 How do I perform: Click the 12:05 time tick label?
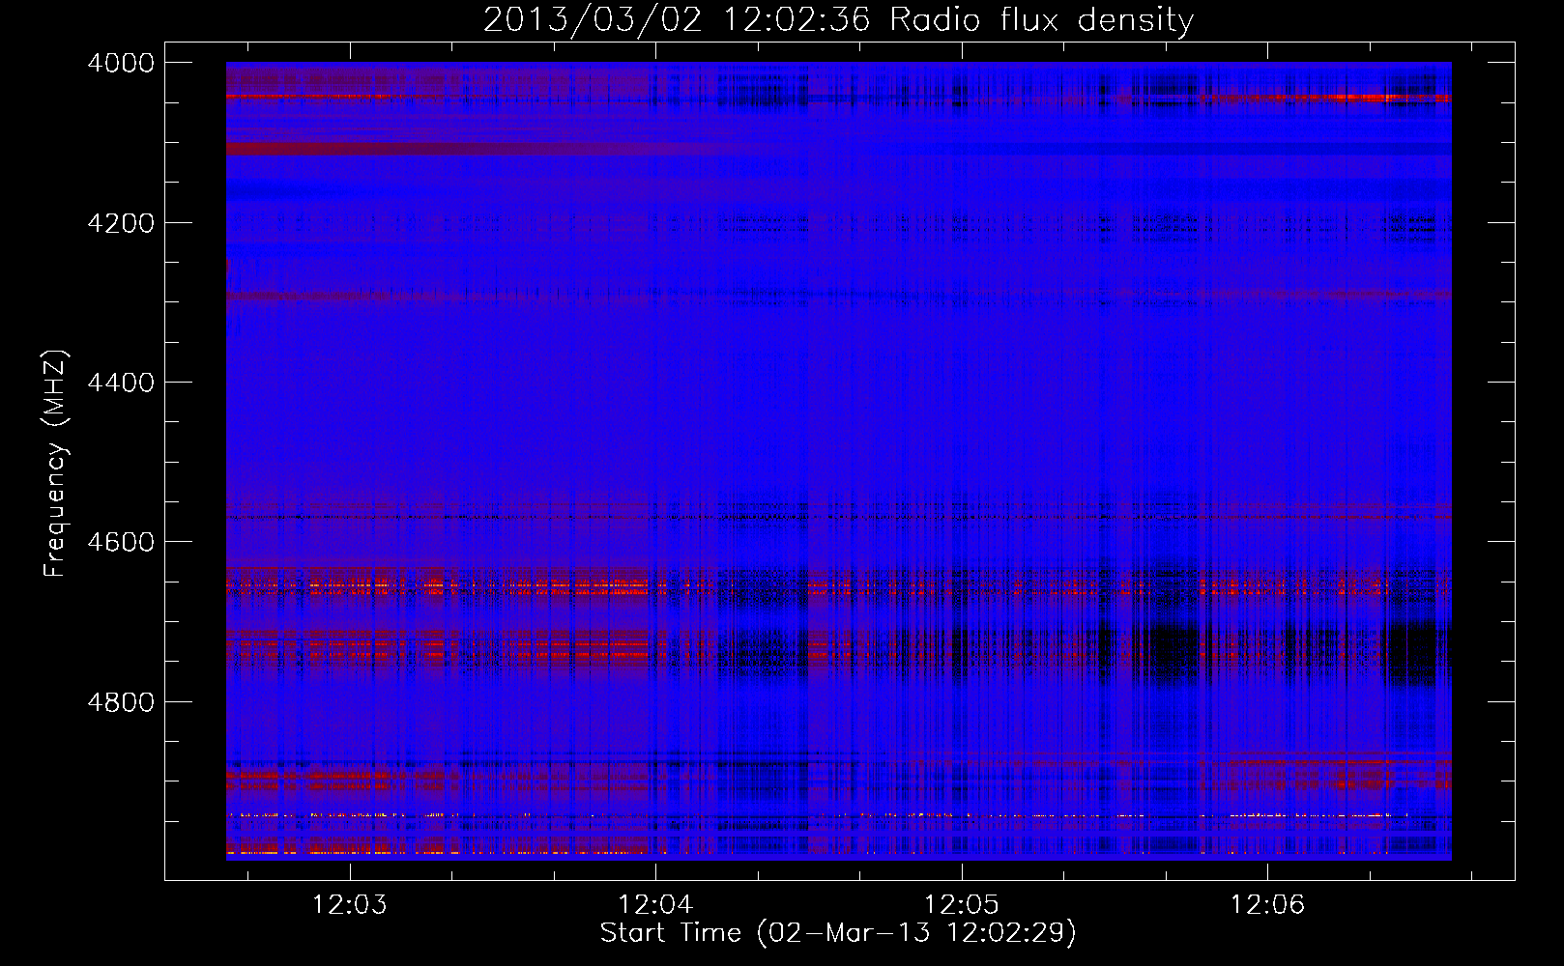tap(961, 905)
